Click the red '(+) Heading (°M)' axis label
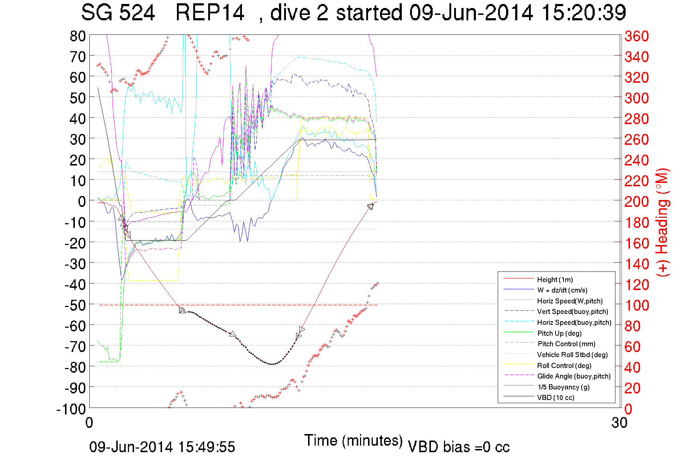Viewport: 687px width, 458px height. (663, 222)
